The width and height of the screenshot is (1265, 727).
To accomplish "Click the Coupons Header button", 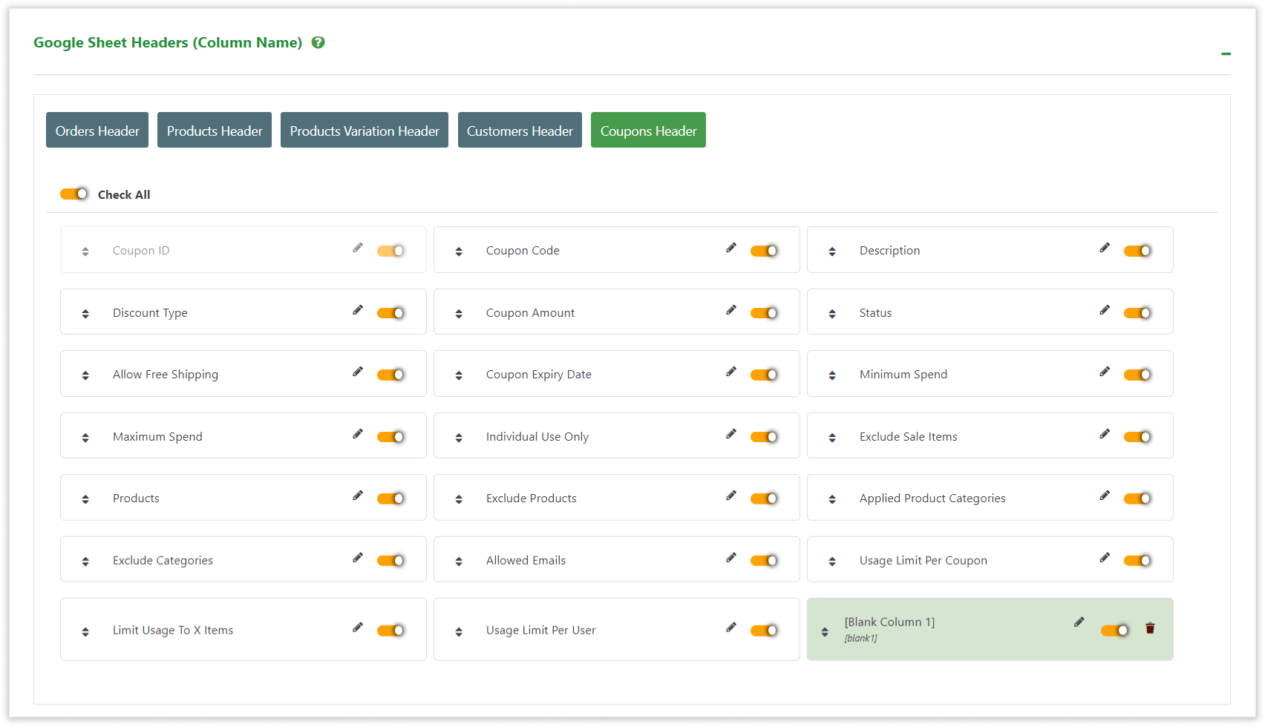I will point(647,130).
